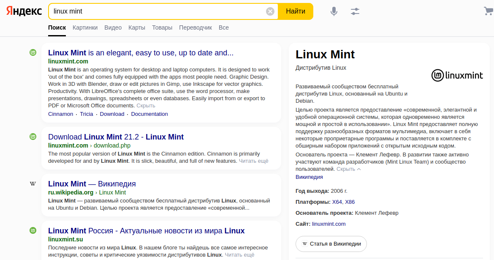Open the shopping cart icon

(x=489, y=11)
